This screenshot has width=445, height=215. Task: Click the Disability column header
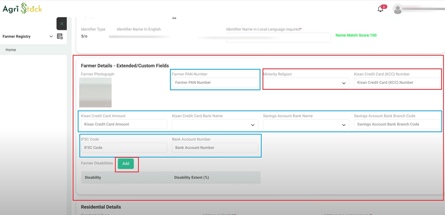93,178
